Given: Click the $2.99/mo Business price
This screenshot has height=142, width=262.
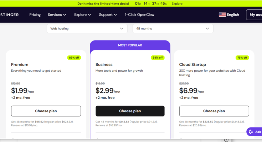Looking at the screenshot, I should point(108,91).
